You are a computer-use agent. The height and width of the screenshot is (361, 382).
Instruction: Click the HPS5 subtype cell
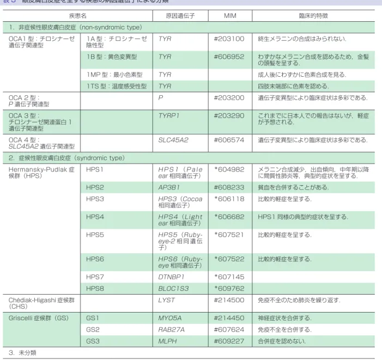pos(117,241)
